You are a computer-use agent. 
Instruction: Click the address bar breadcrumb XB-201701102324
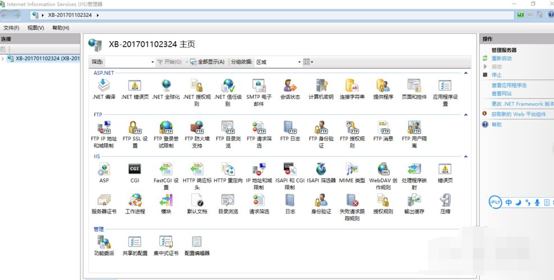(x=70, y=15)
